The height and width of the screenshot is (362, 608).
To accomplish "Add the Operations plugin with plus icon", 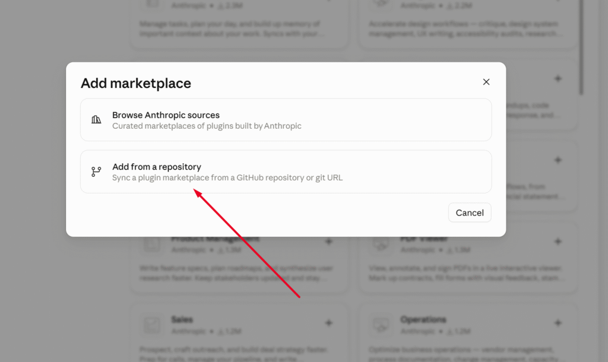I will click(x=558, y=323).
